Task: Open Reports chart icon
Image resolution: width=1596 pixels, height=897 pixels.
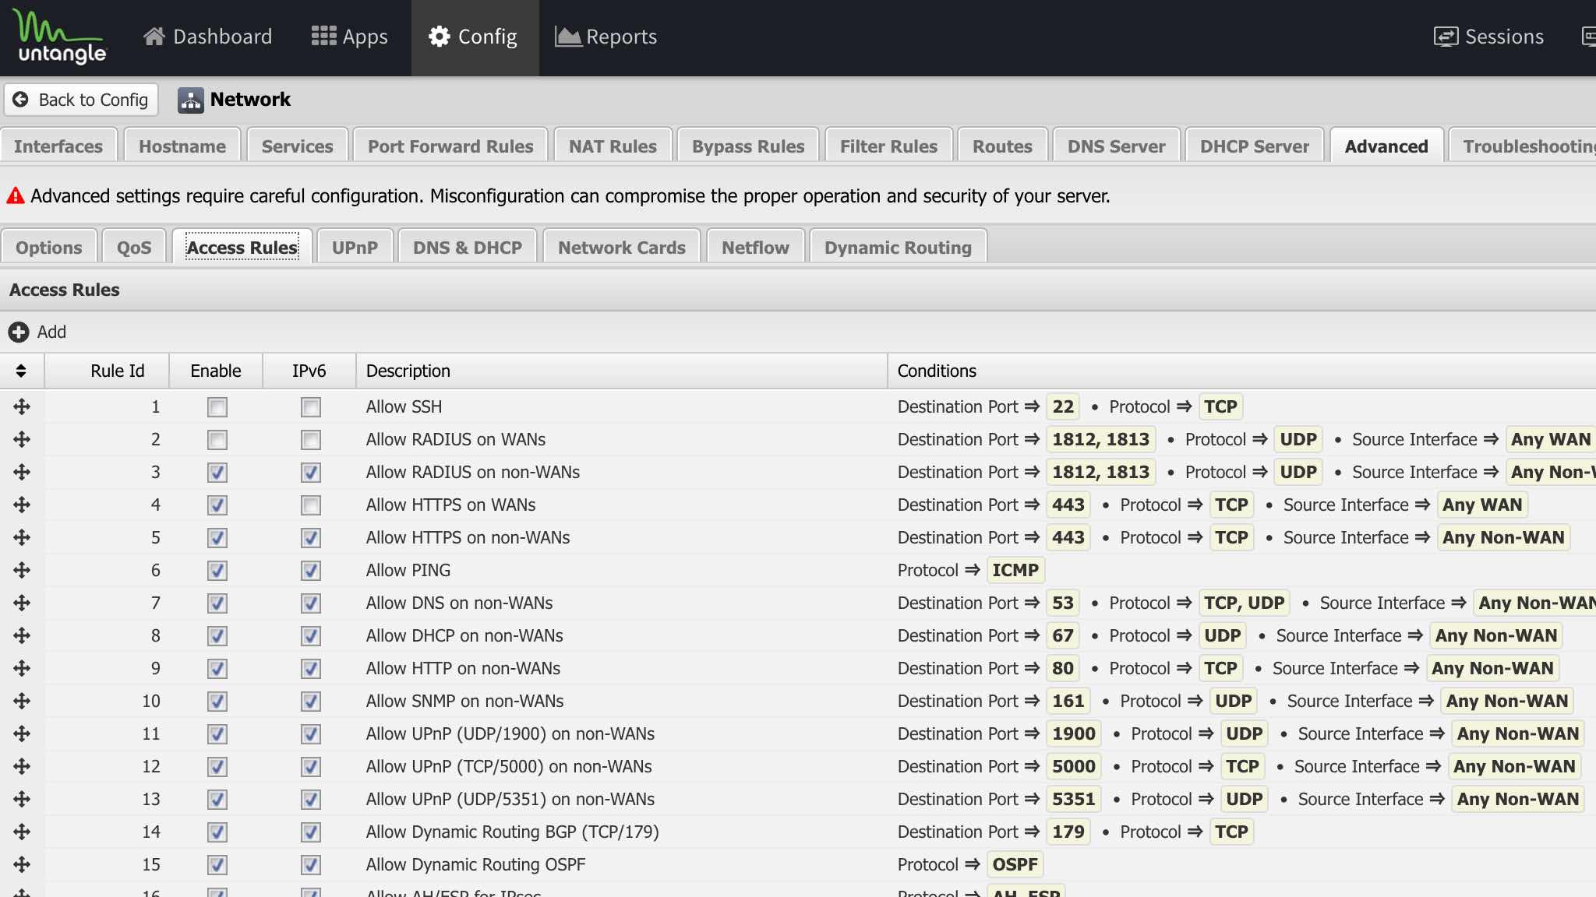Action: coord(568,37)
